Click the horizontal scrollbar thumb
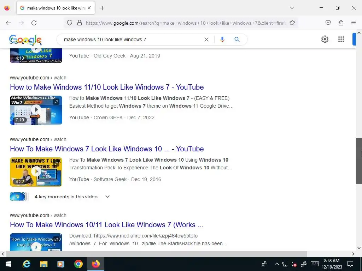 [157, 254]
